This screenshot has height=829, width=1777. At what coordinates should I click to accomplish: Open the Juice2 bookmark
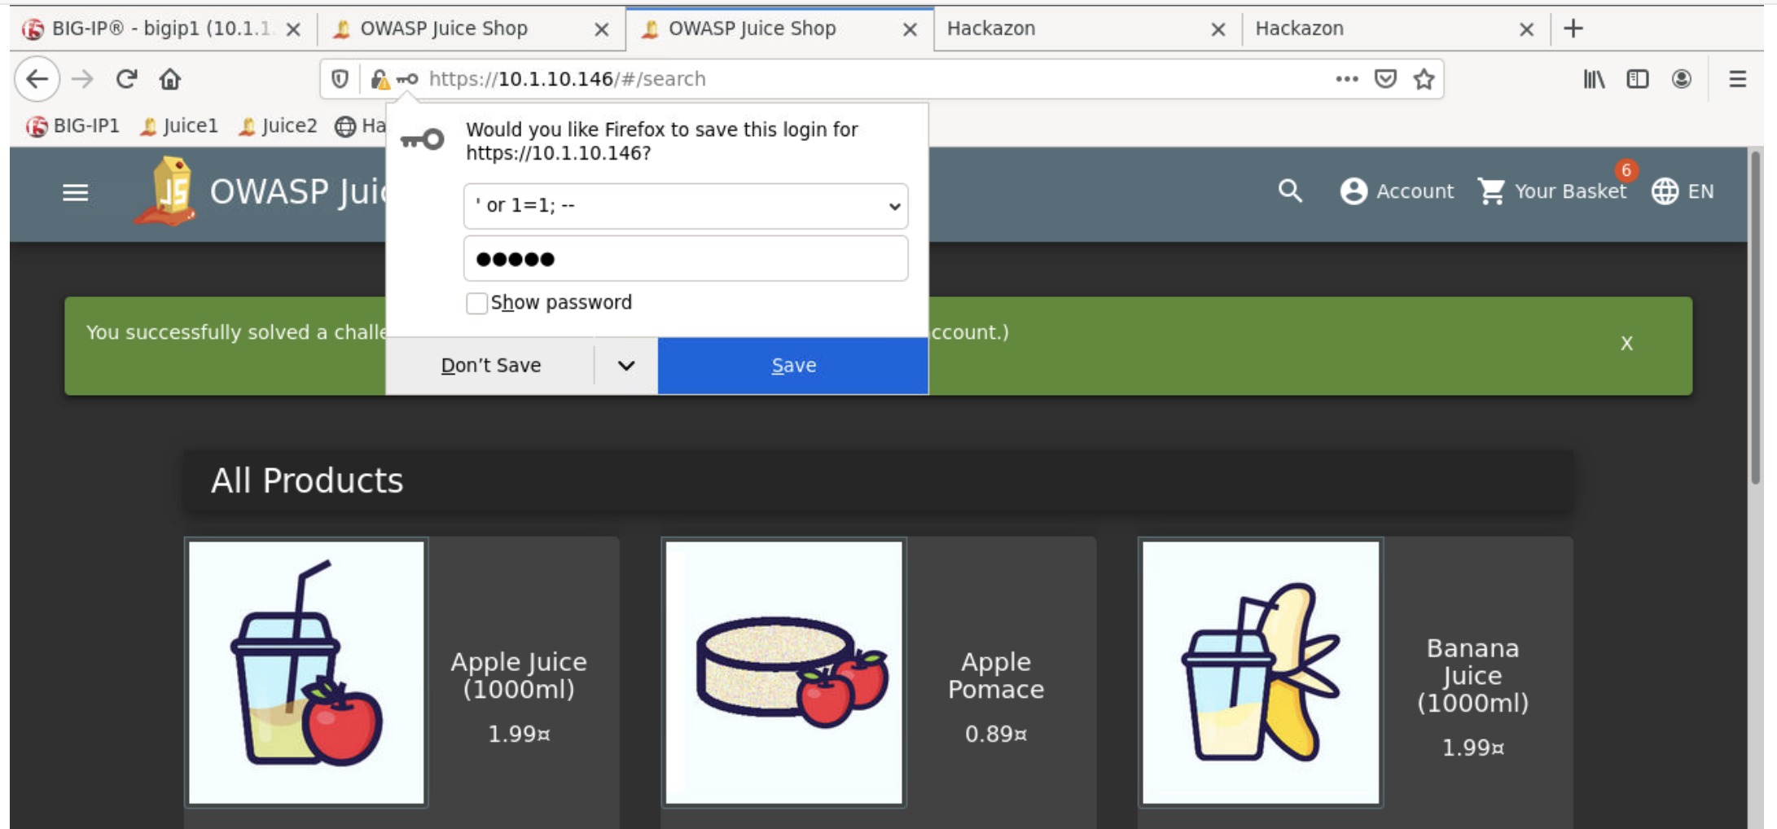pyautogui.click(x=278, y=125)
